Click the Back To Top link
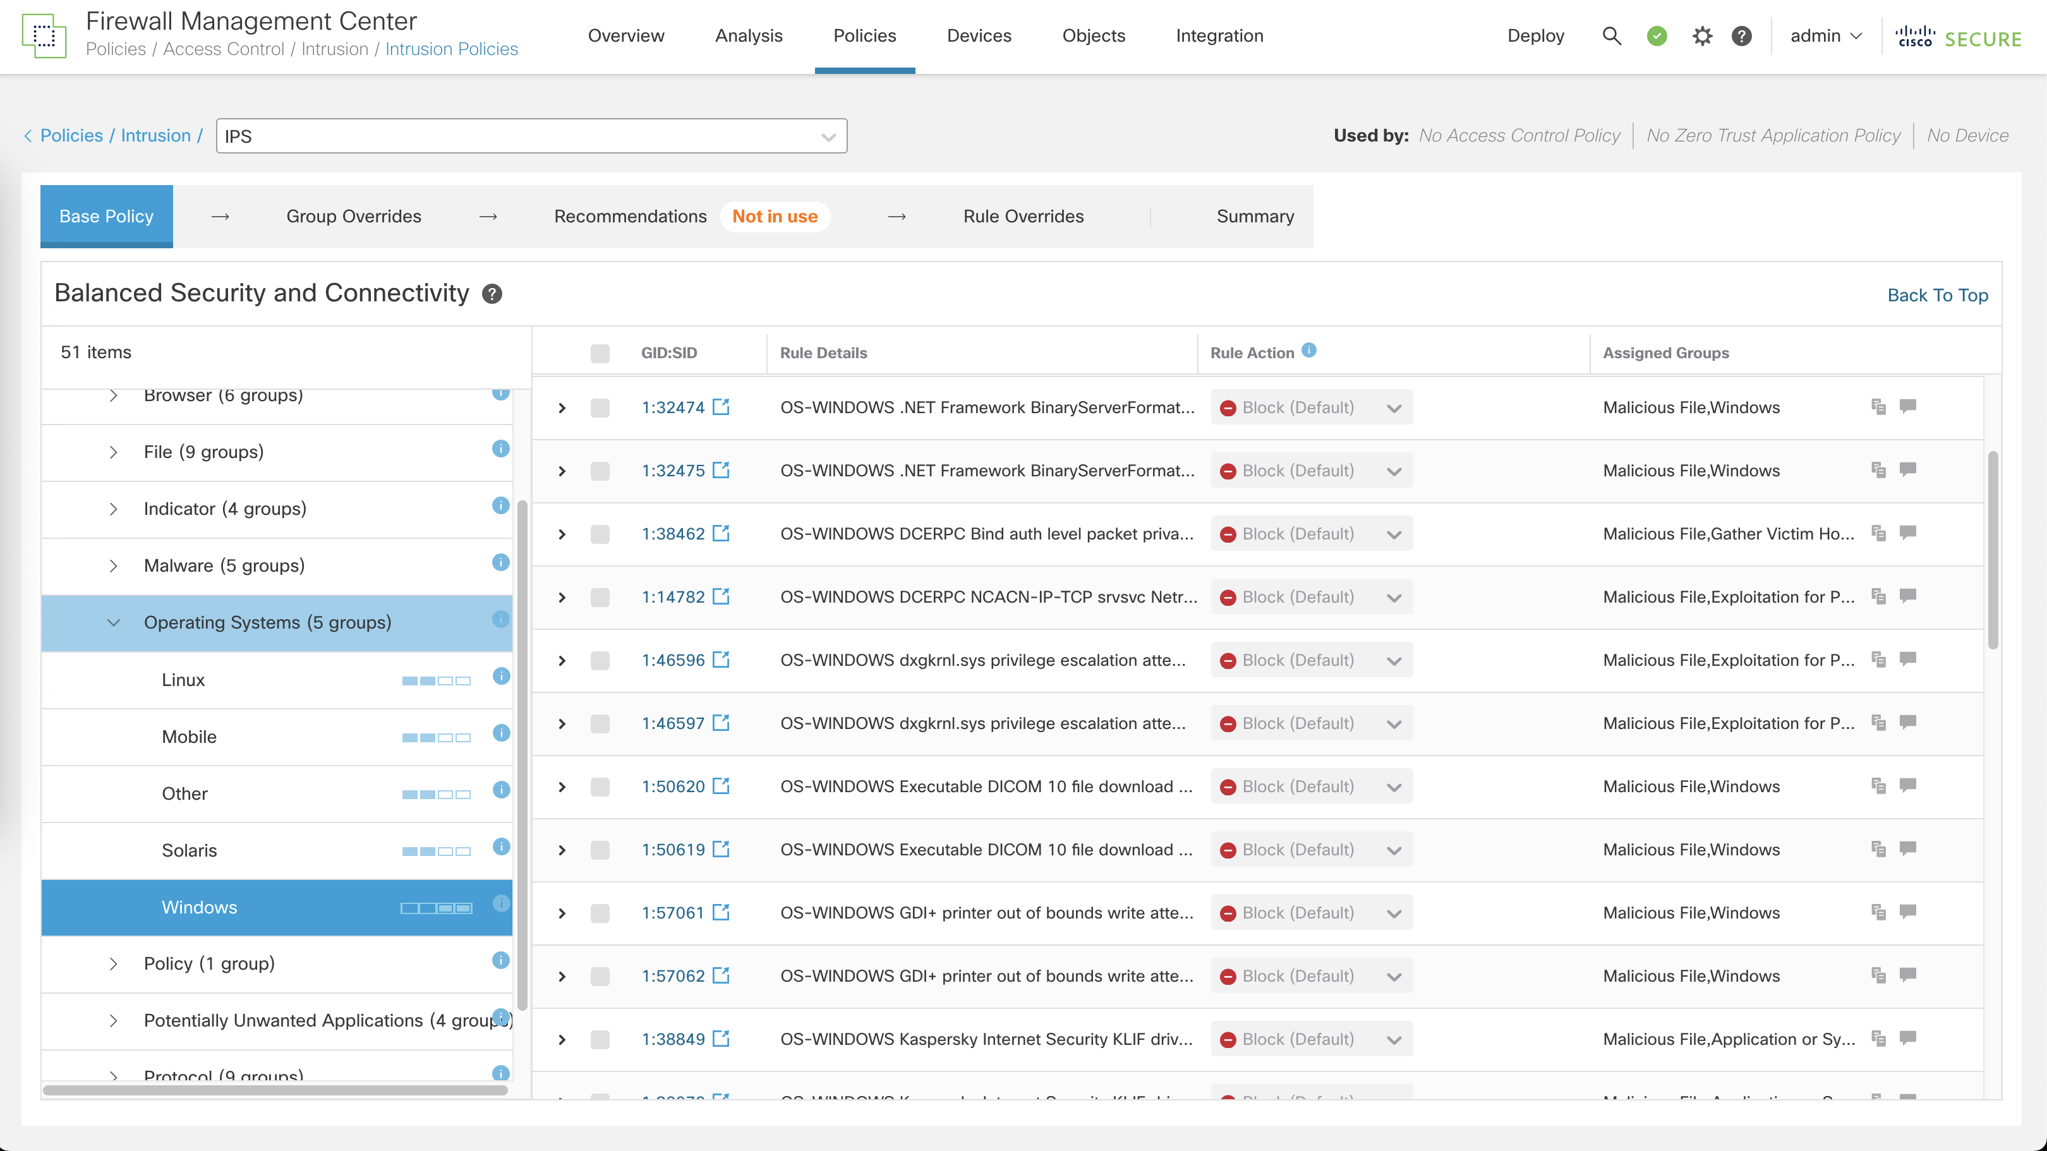The image size is (2047, 1151). (1936, 295)
